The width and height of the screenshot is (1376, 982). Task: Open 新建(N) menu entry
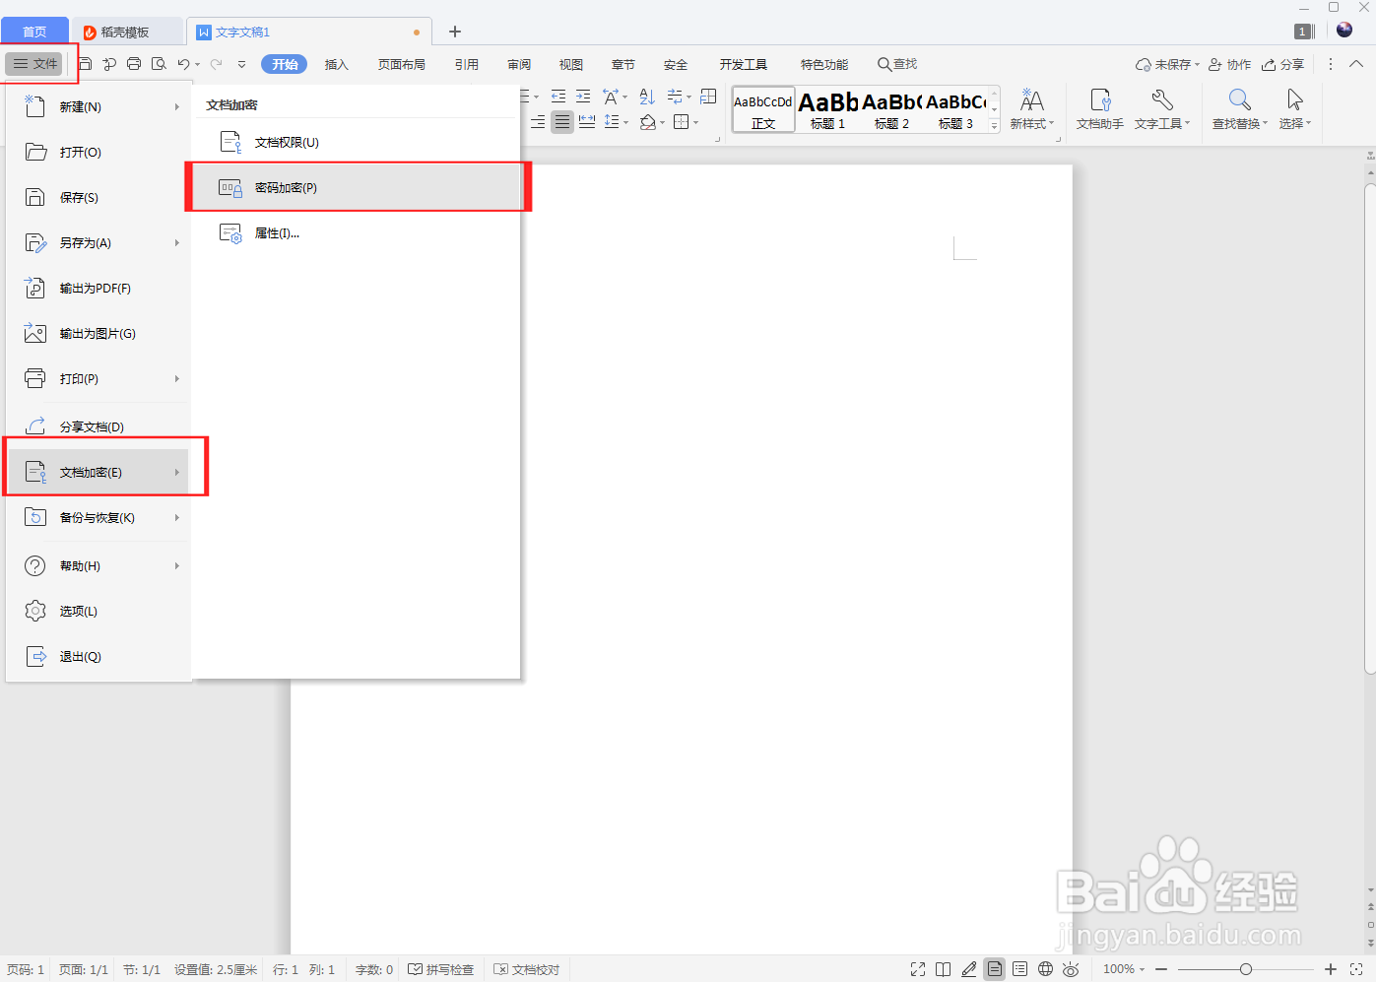[98, 106]
